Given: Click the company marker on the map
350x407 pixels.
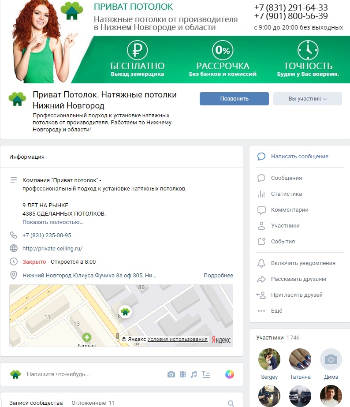Looking at the screenshot, I should (125, 311).
